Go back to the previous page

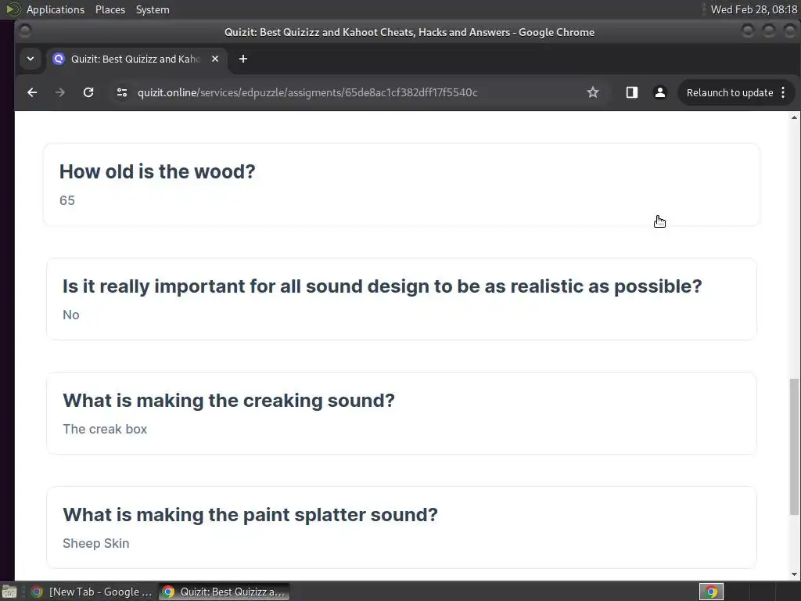[32, 92]
